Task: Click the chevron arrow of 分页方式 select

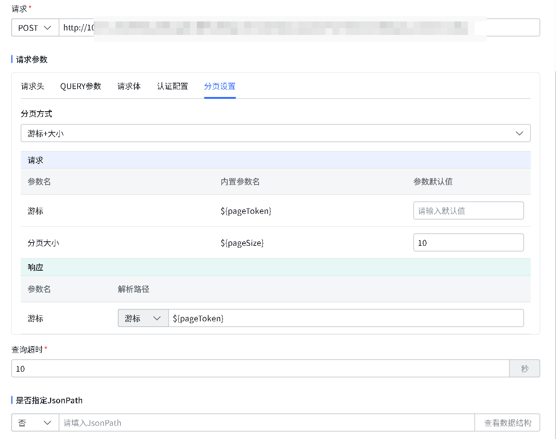Action: pos(519,133)
